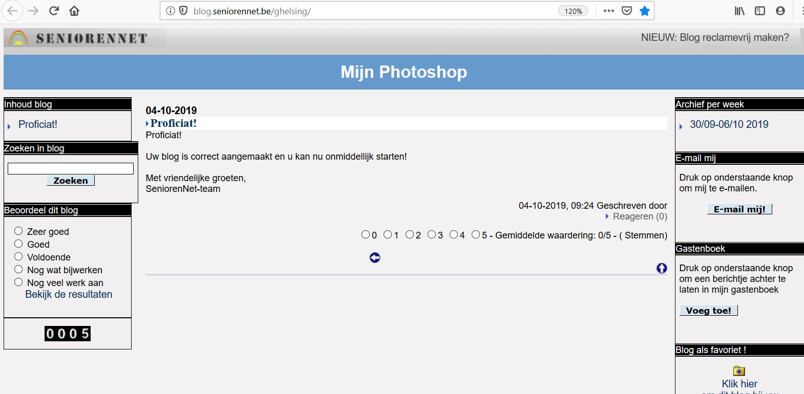Click the 'E-mail mij' panel header

click(x=739, y=158)
